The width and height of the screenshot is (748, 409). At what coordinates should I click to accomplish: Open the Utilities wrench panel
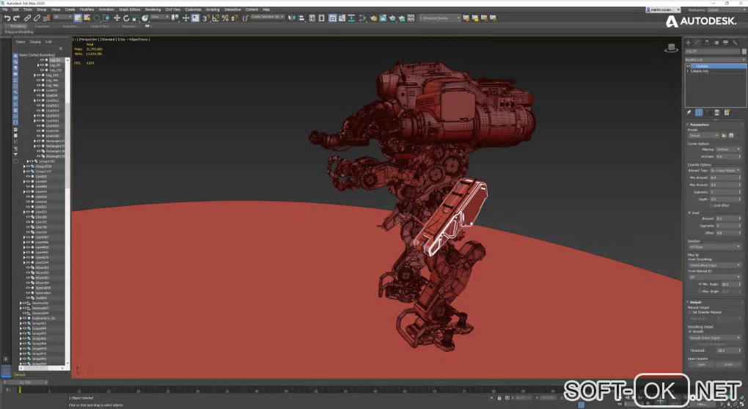736,43
